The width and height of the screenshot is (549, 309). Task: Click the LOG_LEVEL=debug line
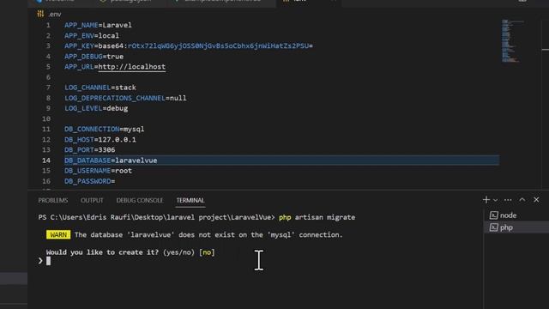[x=96, y=108]
